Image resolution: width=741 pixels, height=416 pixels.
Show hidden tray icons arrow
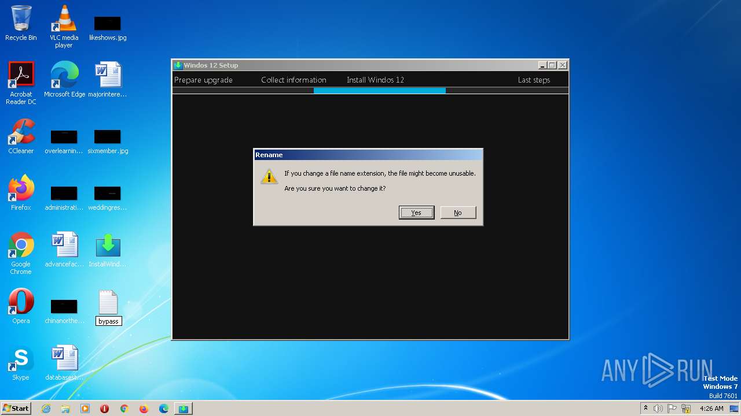point(645,408)
